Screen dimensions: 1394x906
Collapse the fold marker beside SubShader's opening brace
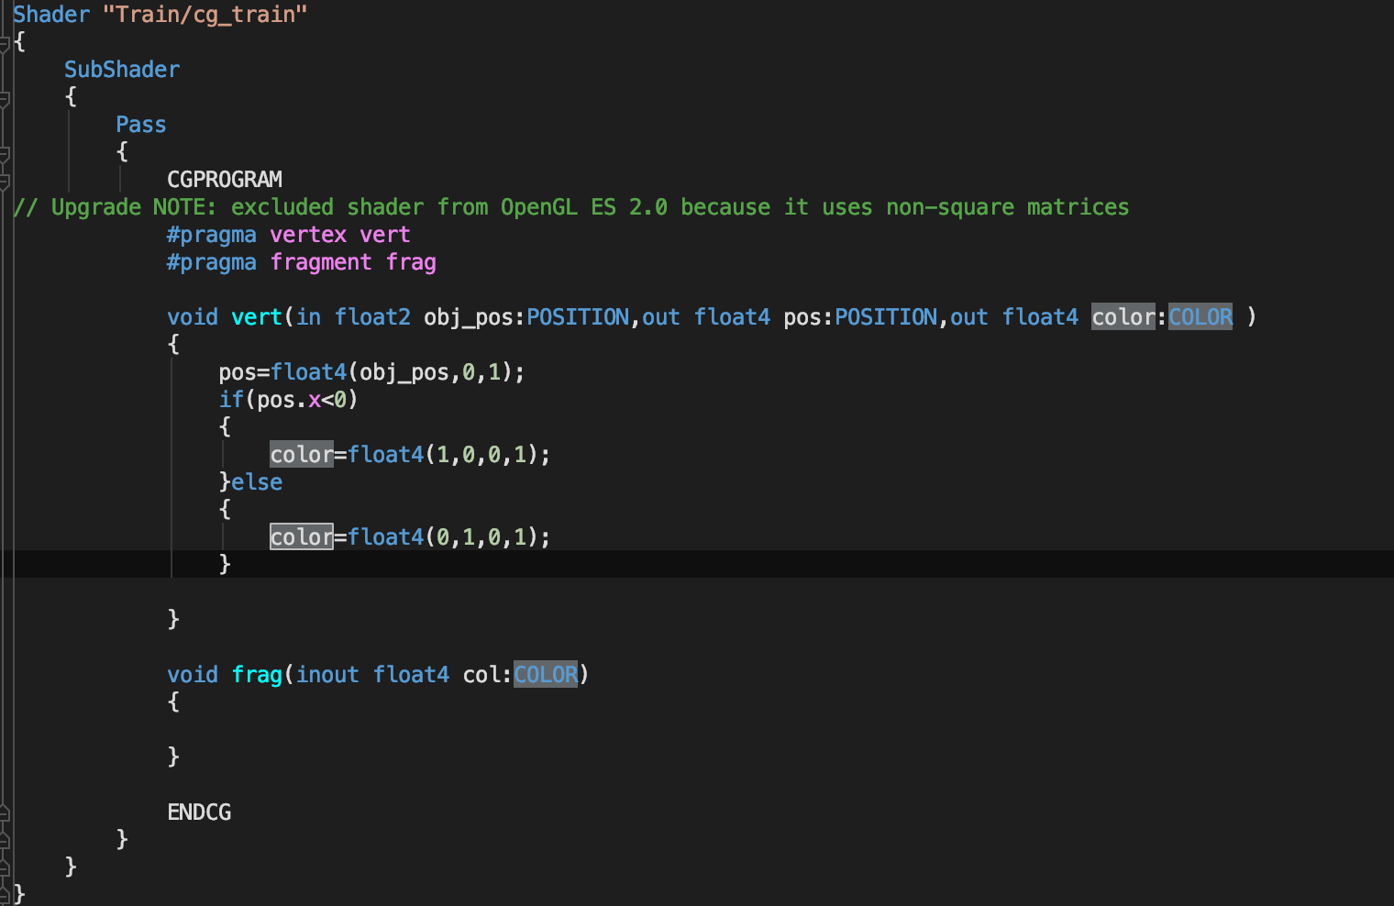(x=5, y=99)
